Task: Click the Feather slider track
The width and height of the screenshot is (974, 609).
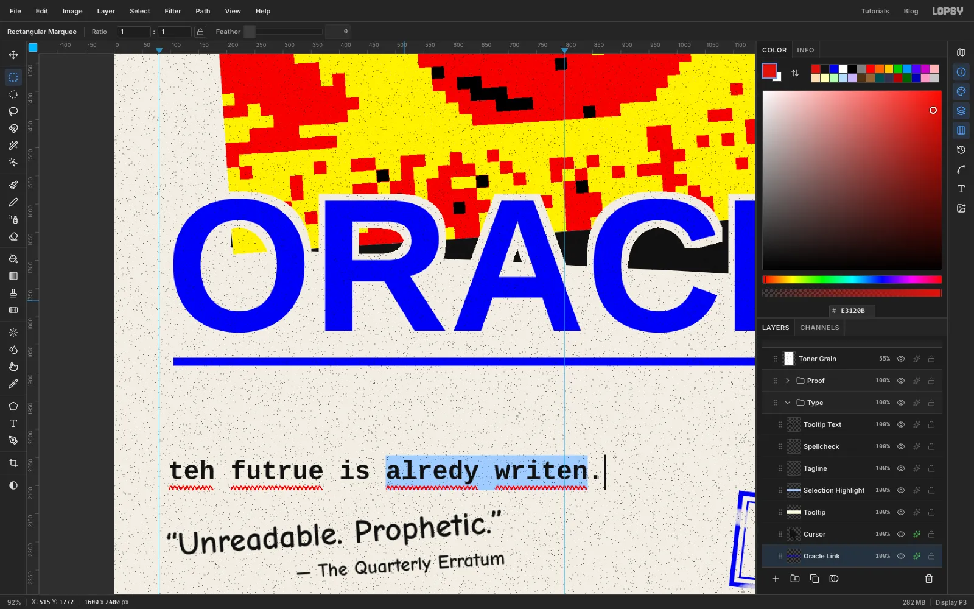Action: tap(283, 32)
